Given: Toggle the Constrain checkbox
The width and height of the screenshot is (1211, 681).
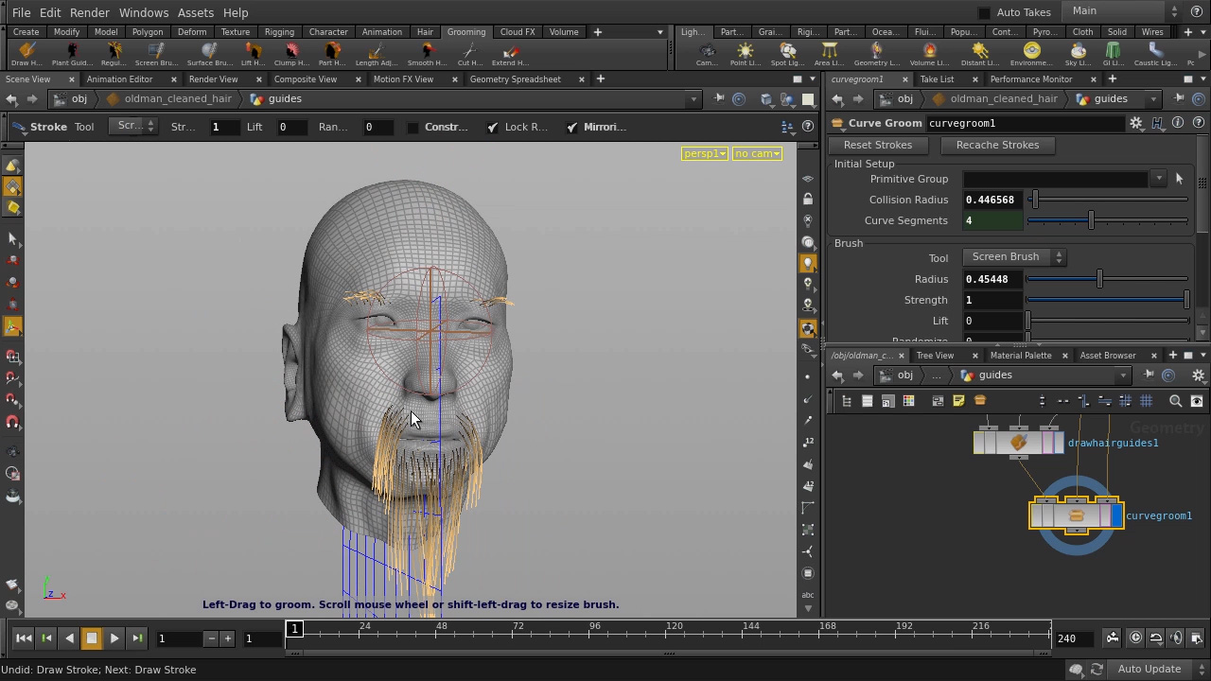Looking at the screenshot, I should (x=413, y=127).
